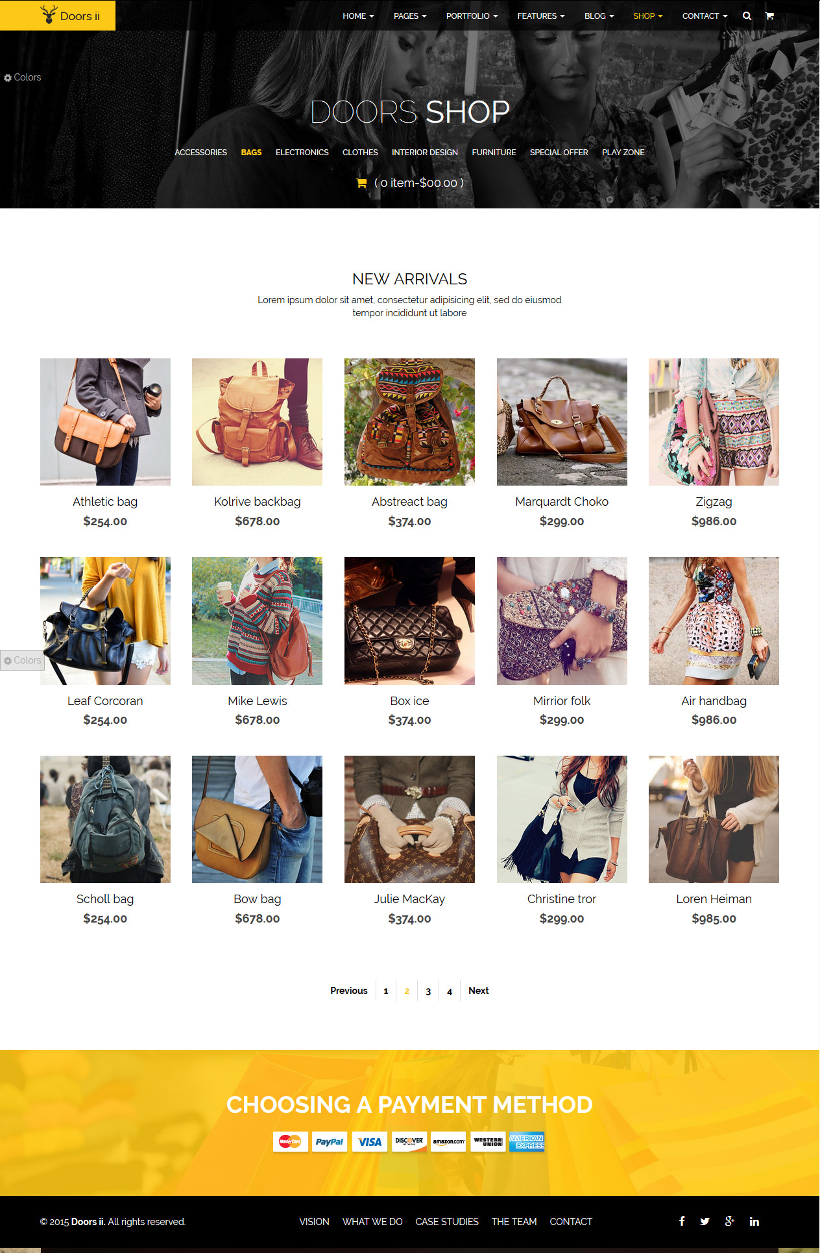This screenshot has height=1253, width=820.
Task: Select the SPECIAL OFFER category
Action: click(x=559, y=153)
